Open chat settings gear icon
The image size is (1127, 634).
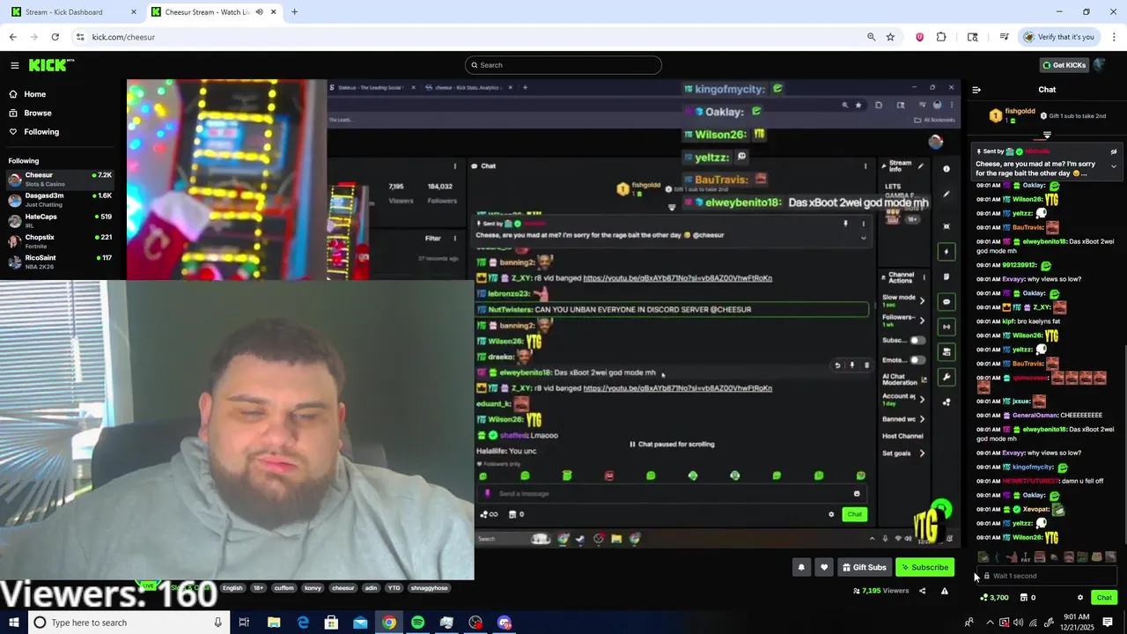pyautogui.click(x=1080, y=598)
